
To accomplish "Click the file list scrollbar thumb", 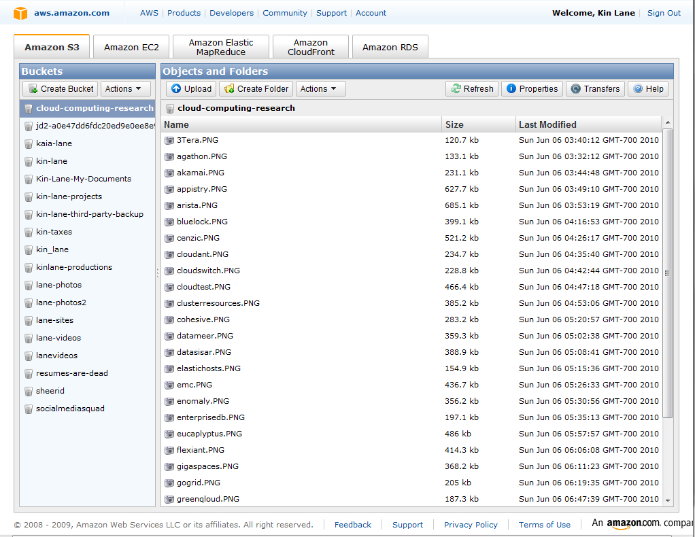I will [668, 273].
